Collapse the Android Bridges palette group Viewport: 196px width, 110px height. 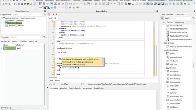click(x=163, y=50)
